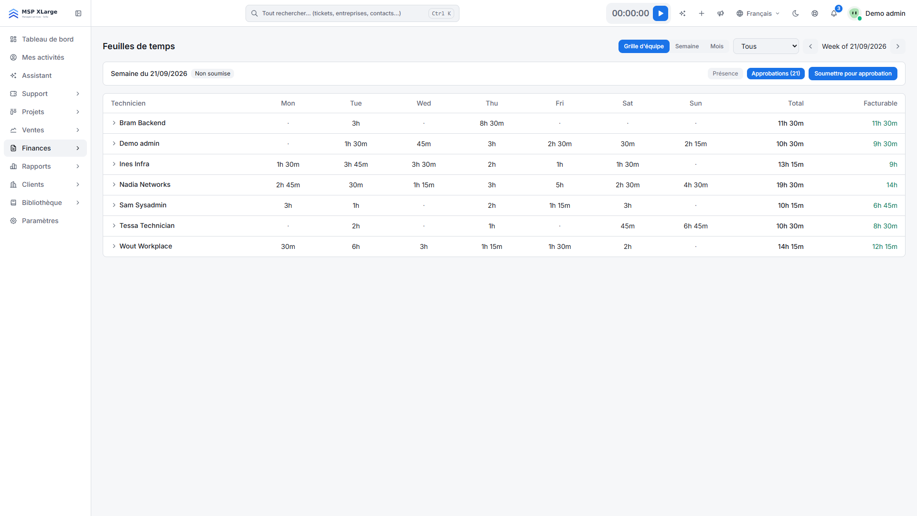Viewport: 917px width, 516px height.
Task: Click the Mes activités sidebar icon
Action: (13, 57)
